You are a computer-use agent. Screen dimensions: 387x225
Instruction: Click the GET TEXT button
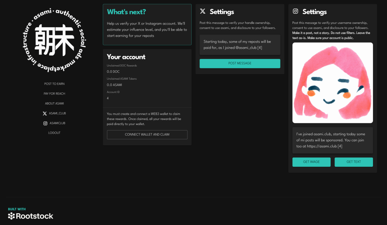click(354, 162)
